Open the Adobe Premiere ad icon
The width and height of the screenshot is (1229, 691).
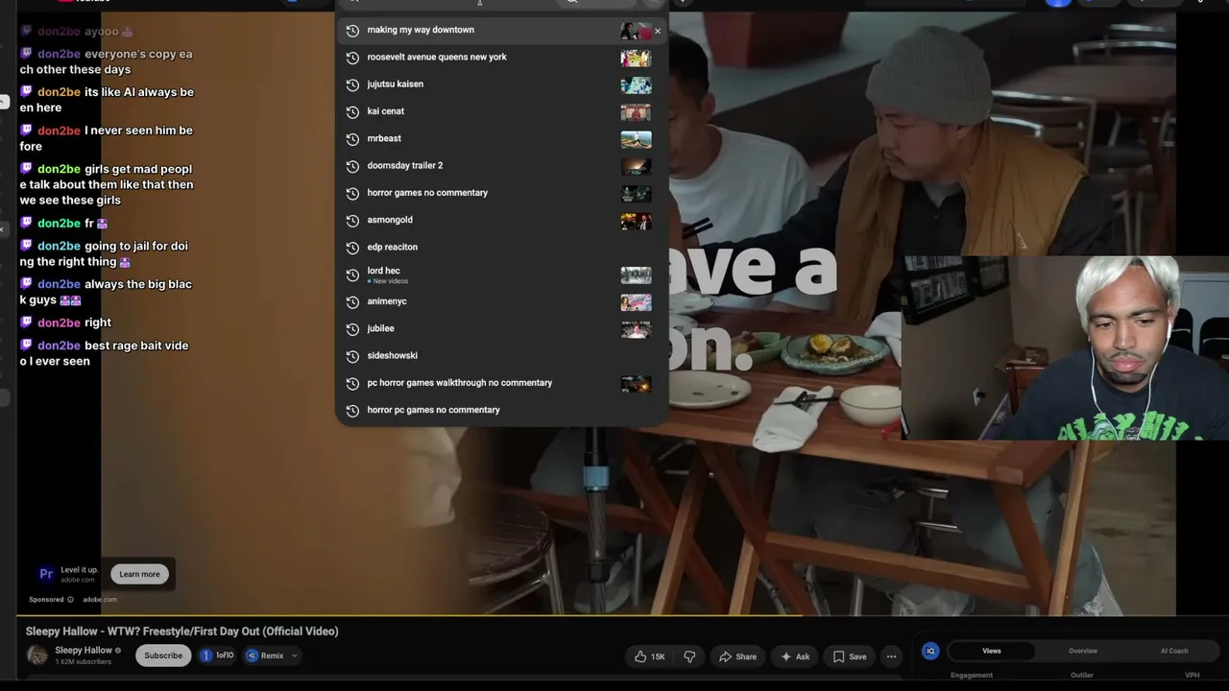[x=45, y=574]
